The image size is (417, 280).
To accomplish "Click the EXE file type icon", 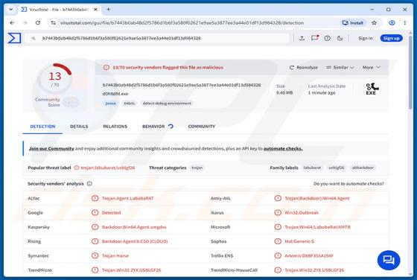I will point(372,89).
